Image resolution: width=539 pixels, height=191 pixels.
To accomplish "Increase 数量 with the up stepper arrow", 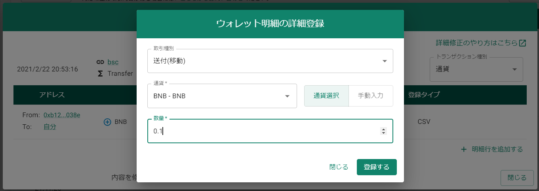I will point(383,129).
